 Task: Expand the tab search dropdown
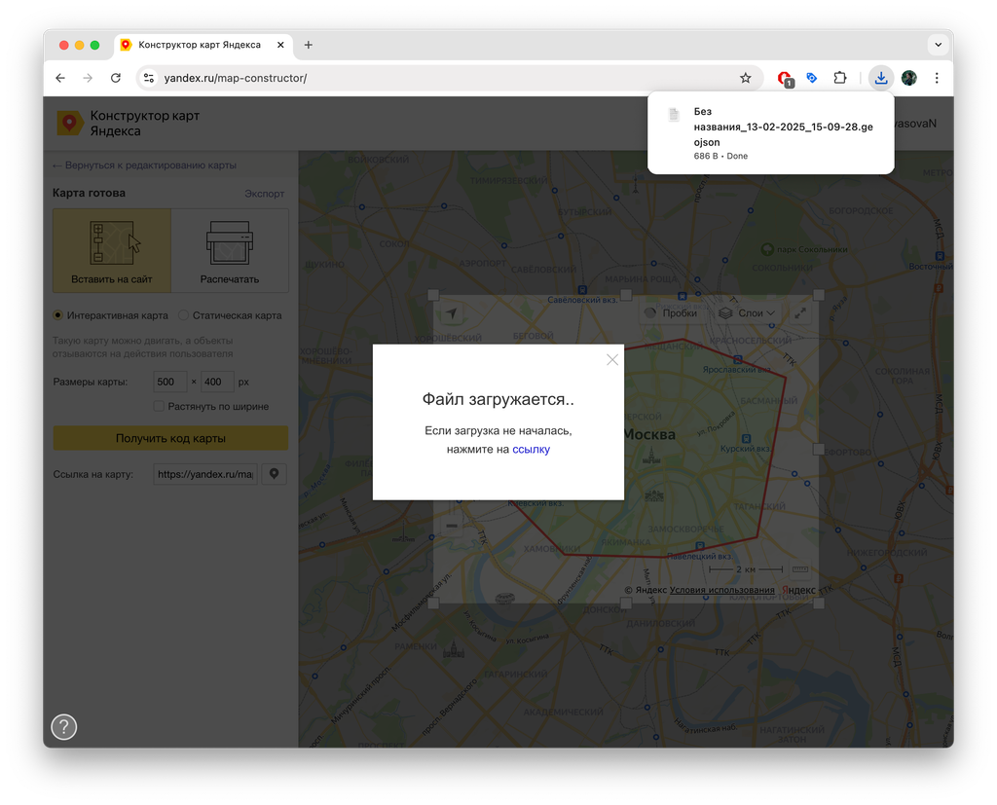coord(938,45)
